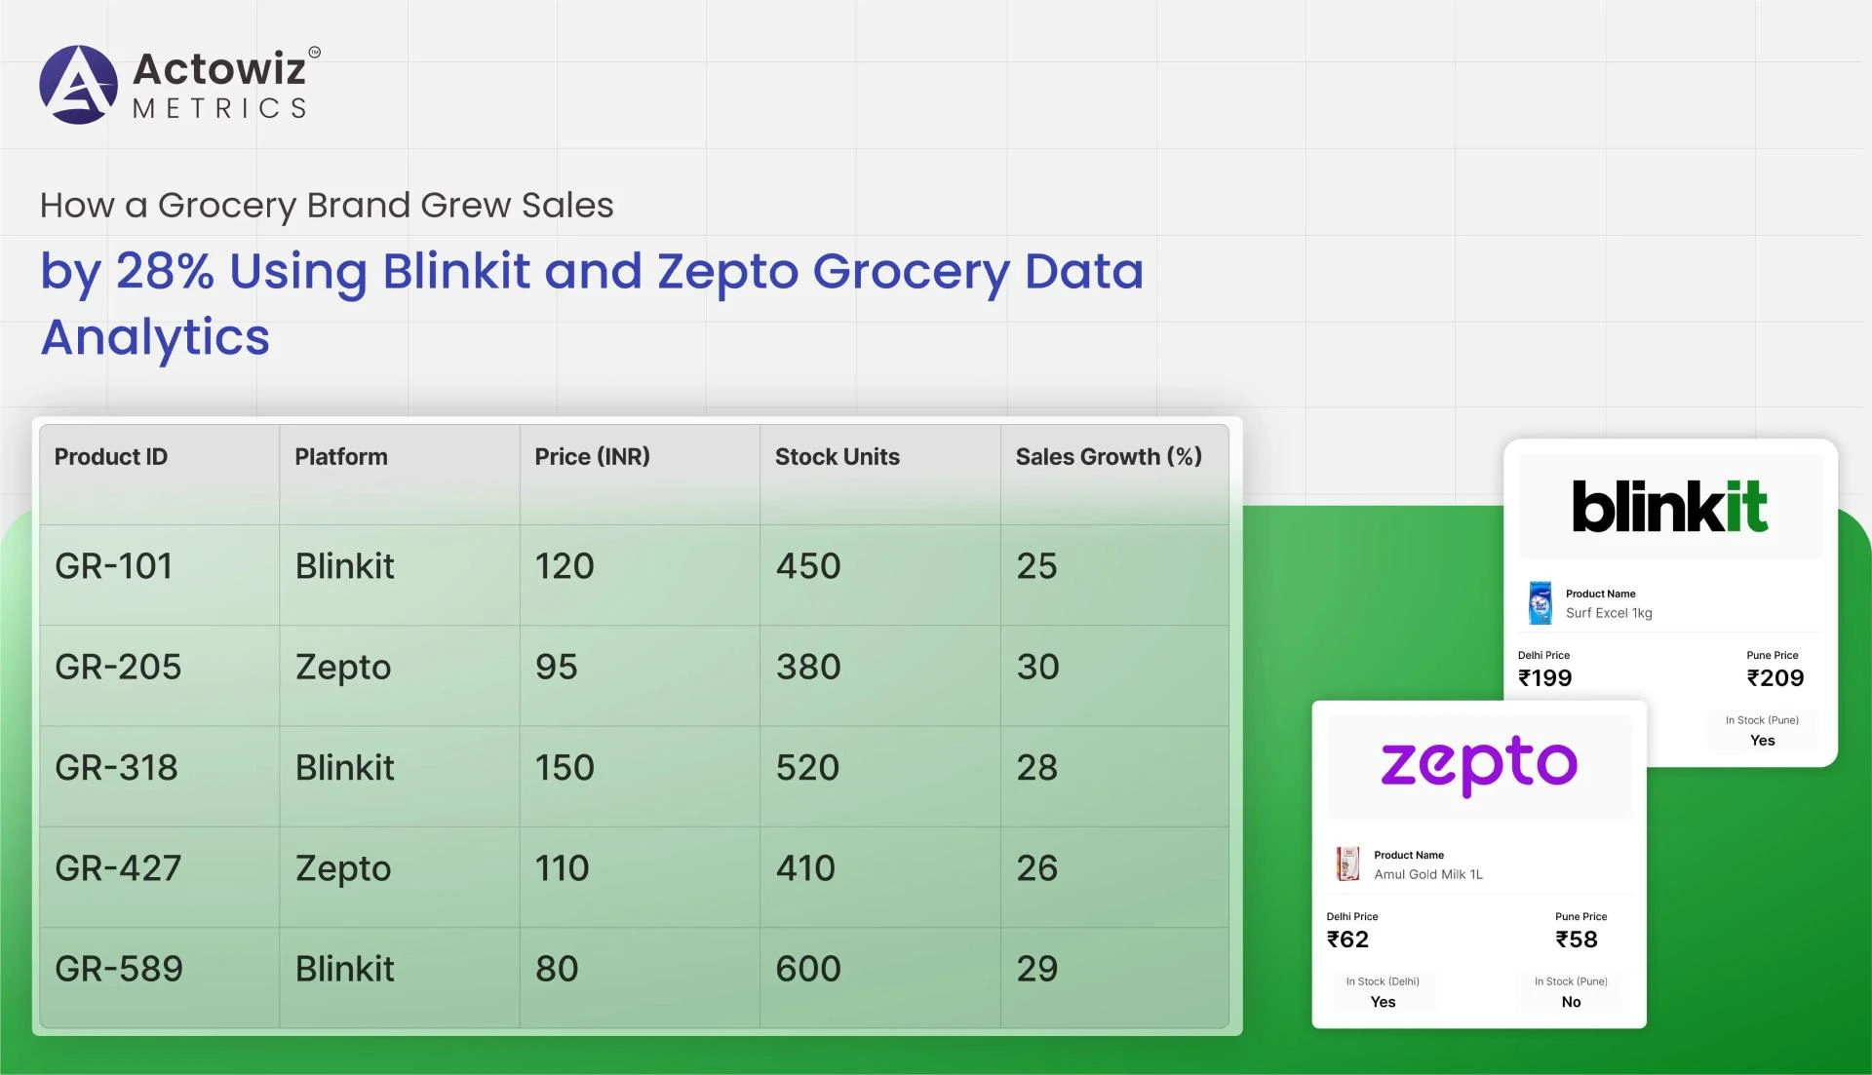
Task: Select the Zepto logo
Action: (1477, 764)
